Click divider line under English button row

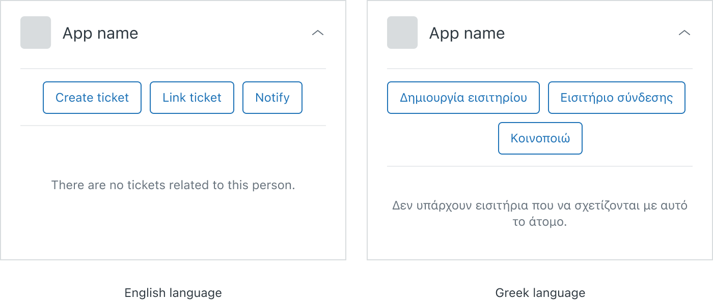pyautogui.click(x=173, y=126)
